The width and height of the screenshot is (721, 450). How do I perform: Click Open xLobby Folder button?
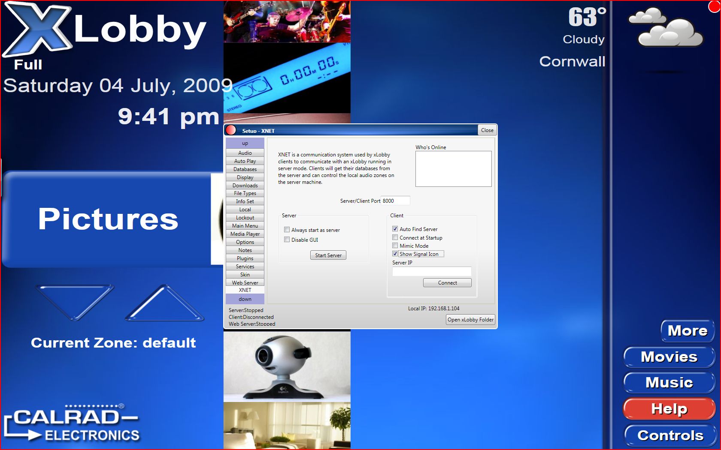click(x=470, y=320)
